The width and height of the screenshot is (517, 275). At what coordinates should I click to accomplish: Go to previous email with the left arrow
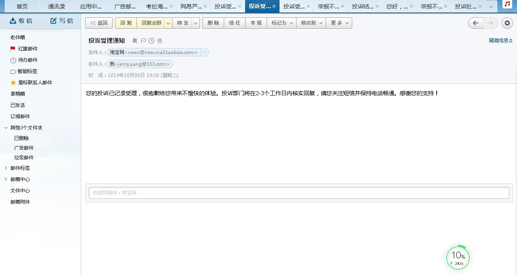coord(475,23)
